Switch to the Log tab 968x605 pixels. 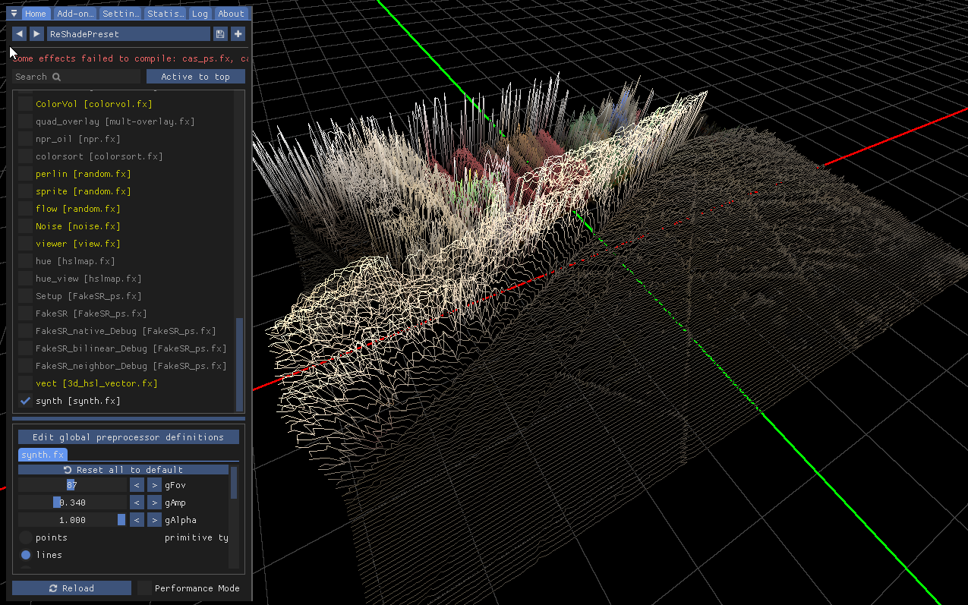point(200,14)
